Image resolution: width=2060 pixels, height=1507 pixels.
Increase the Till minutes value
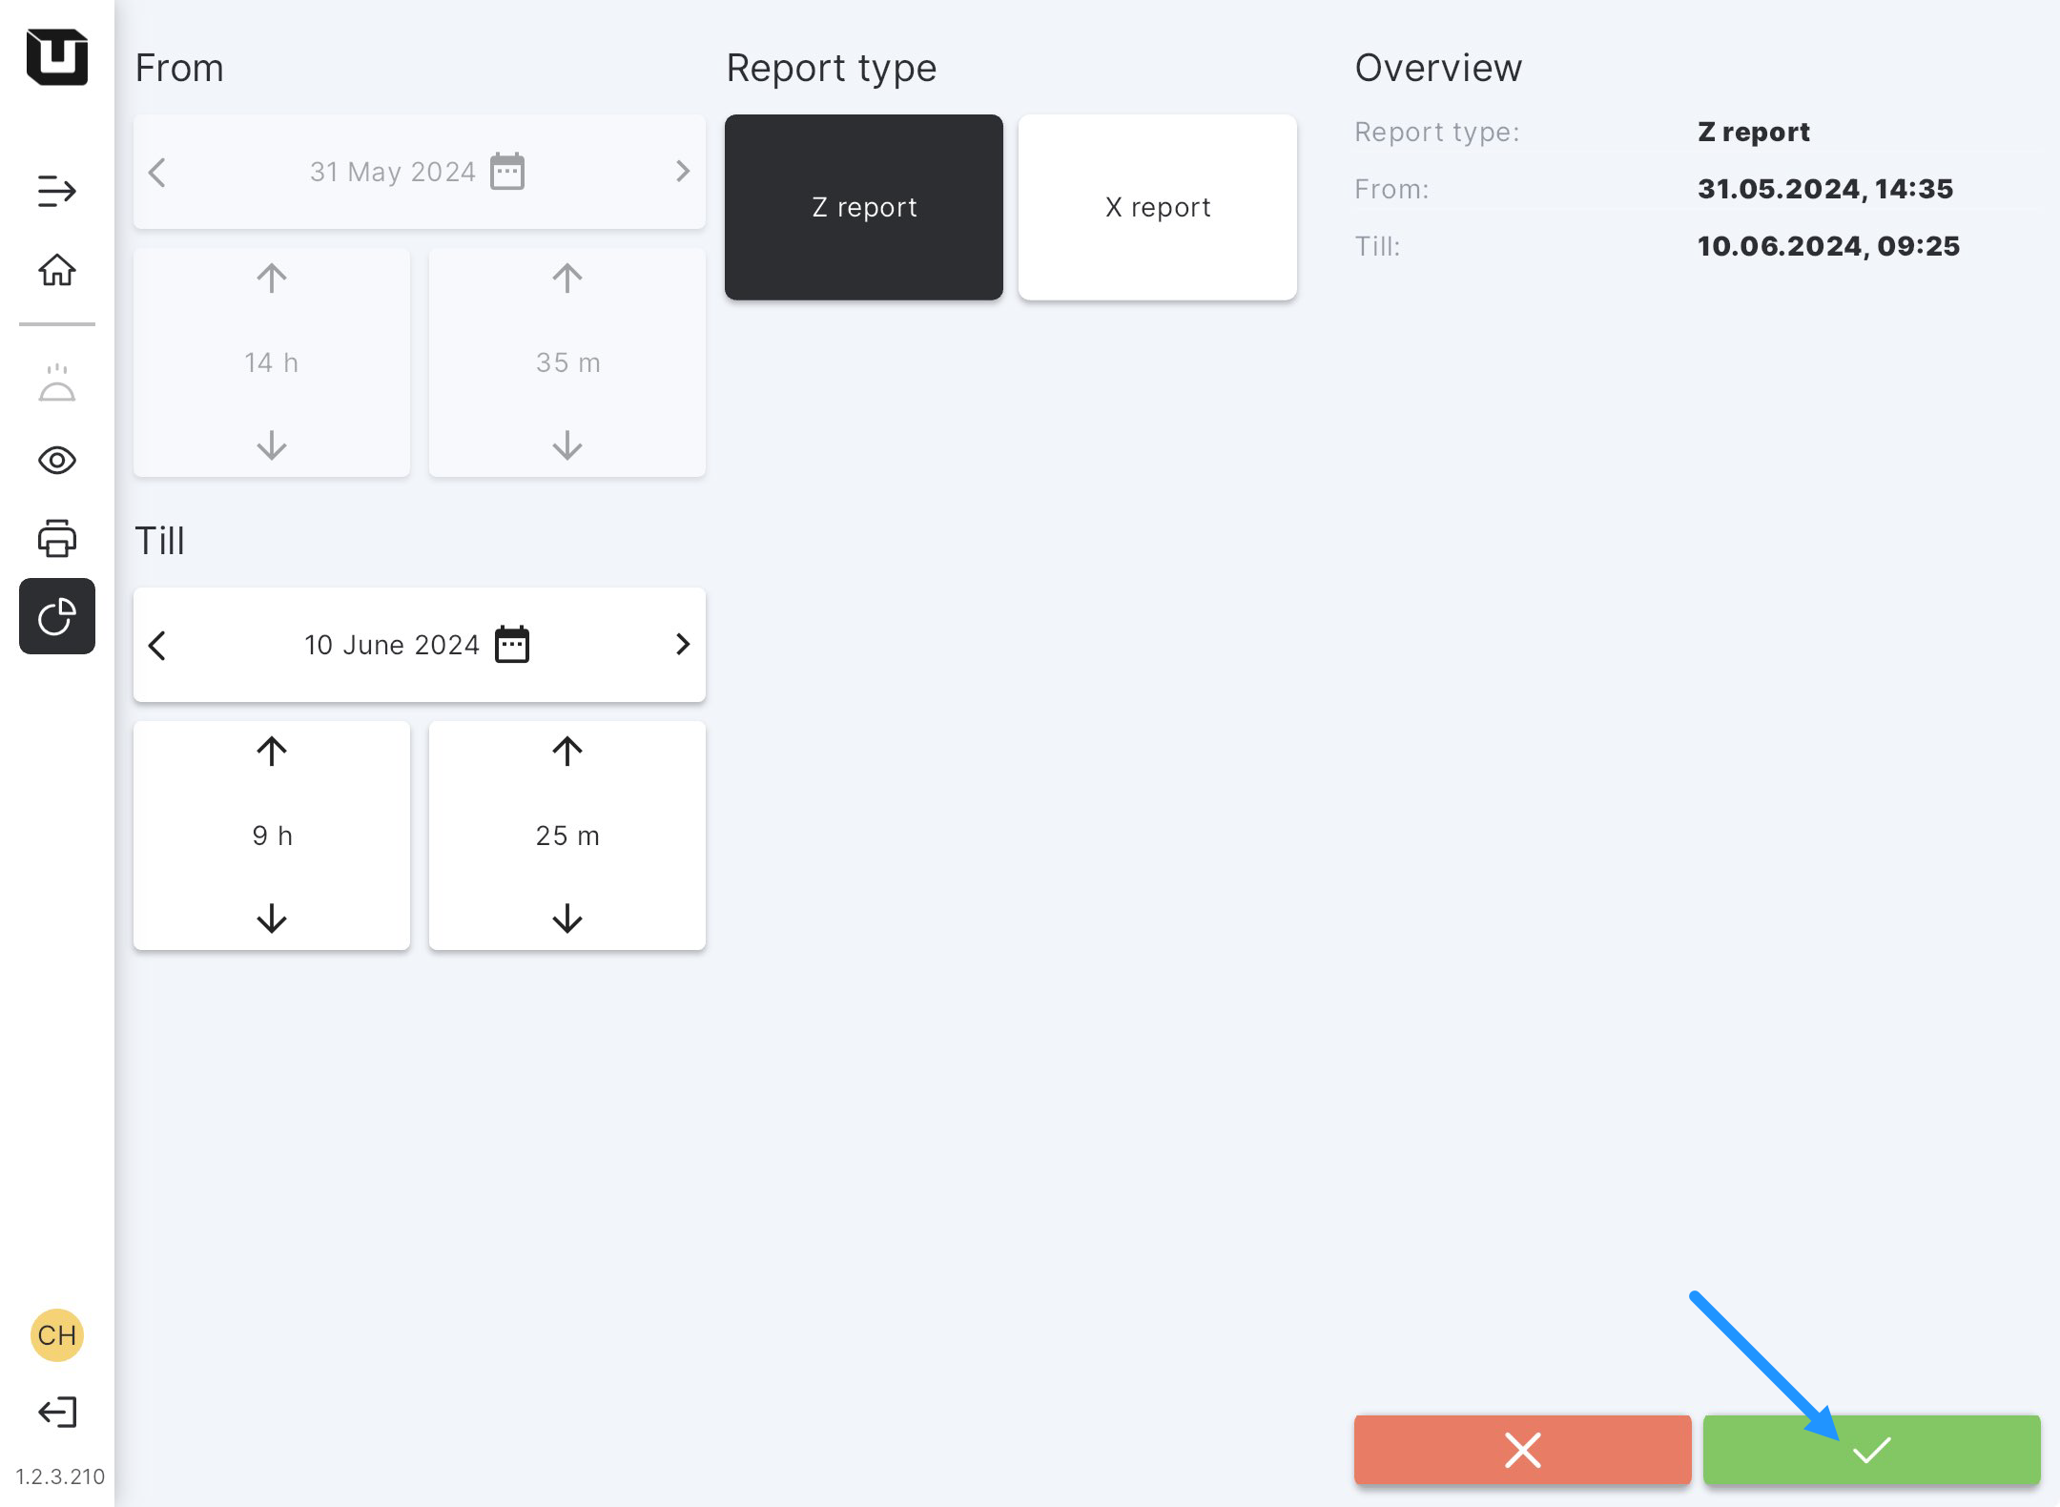point(567,752)
